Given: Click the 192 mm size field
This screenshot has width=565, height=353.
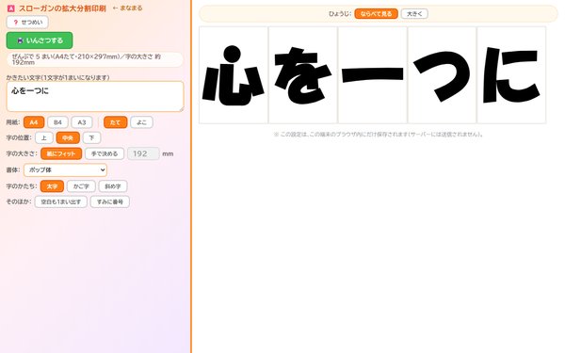Looking at the screenshot, I should click(143, 153).
